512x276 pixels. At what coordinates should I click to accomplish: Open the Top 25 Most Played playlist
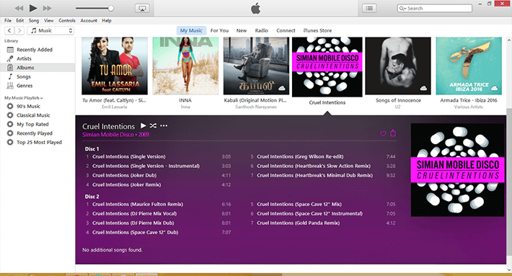point(39,142)
